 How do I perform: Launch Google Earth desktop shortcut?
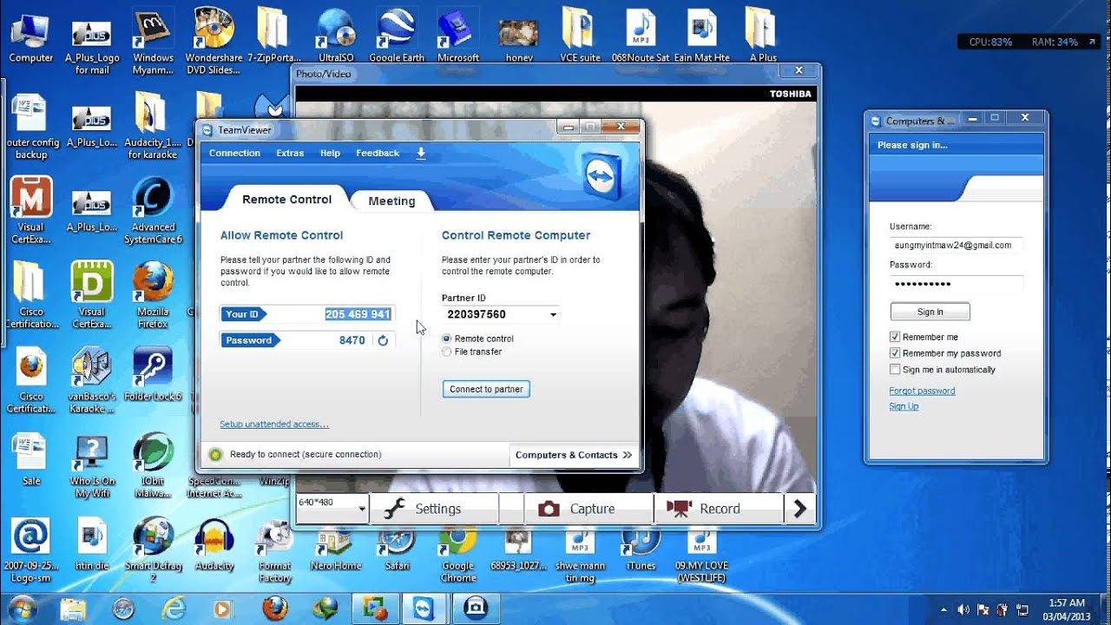coord(397,37)
